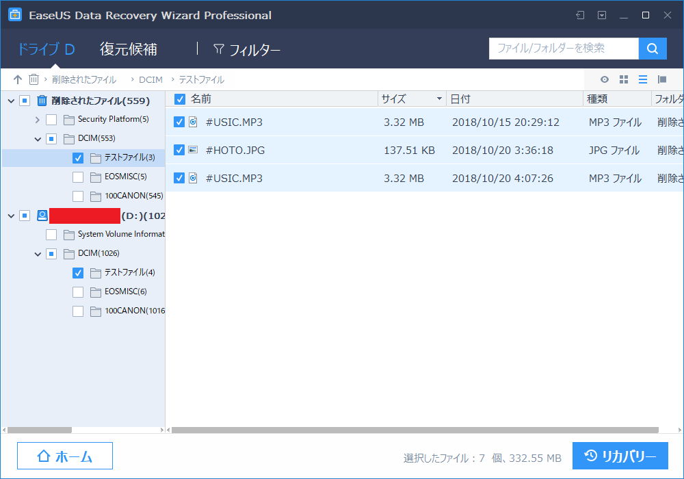Click the 137.51 KB size cell
Screen dimensions: 684x479
(x=409, y=151)
